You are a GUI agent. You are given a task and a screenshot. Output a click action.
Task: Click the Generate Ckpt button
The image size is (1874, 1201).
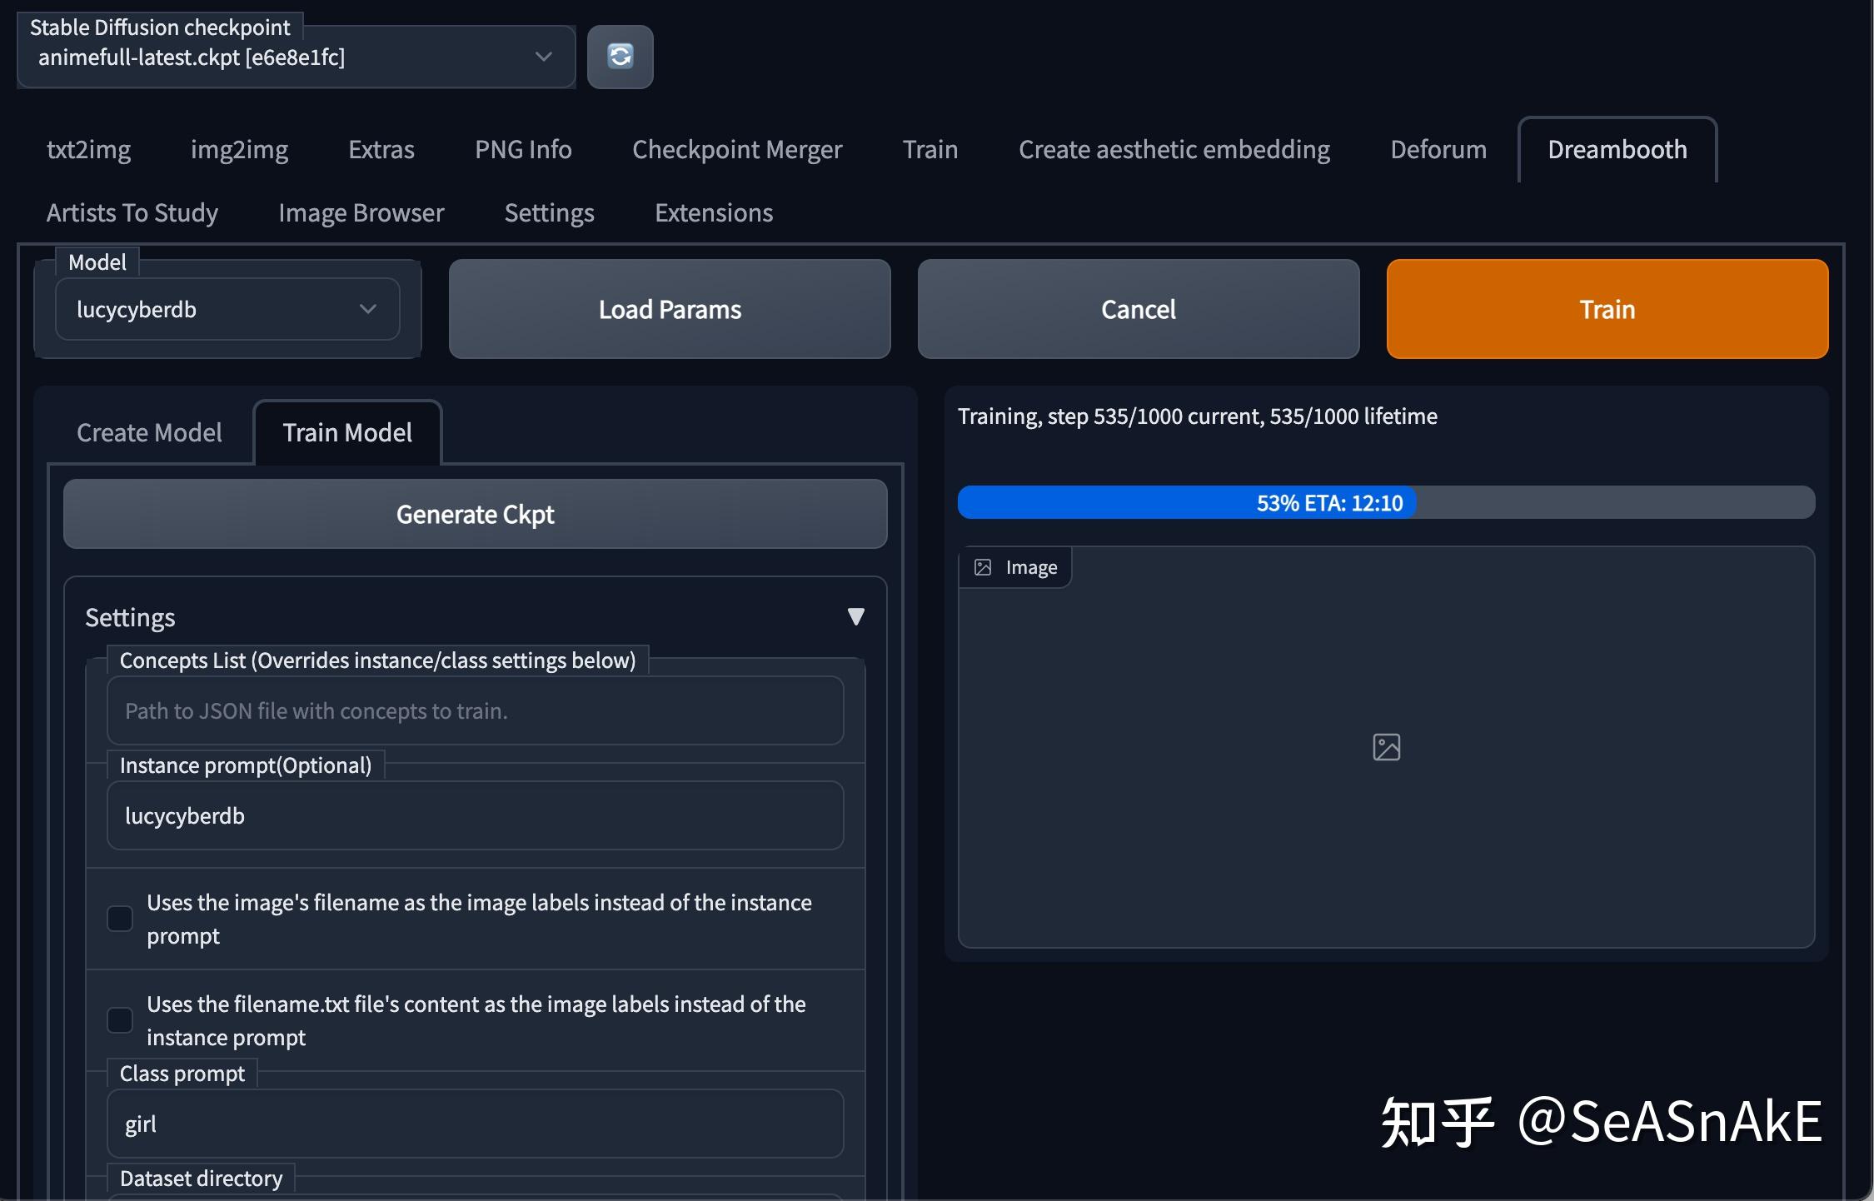[475, 515]
